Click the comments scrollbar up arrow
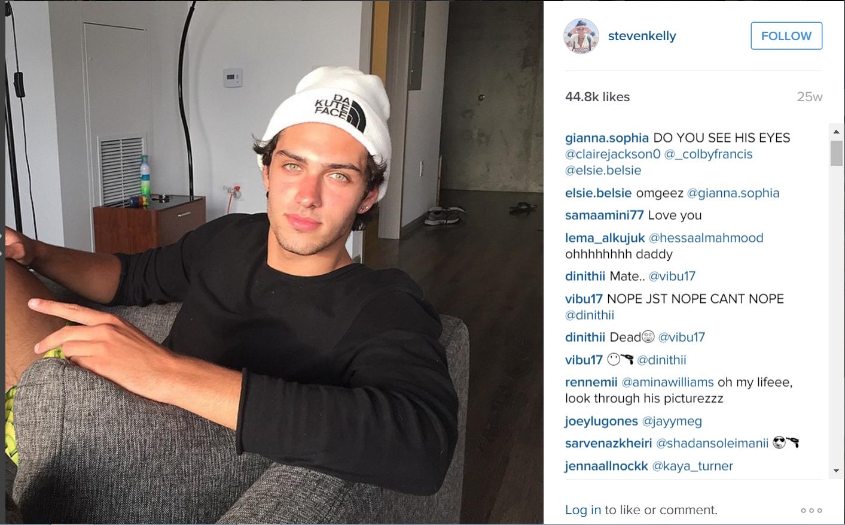The width and height of the screenshot is (845, 525). tap(836, 131)
